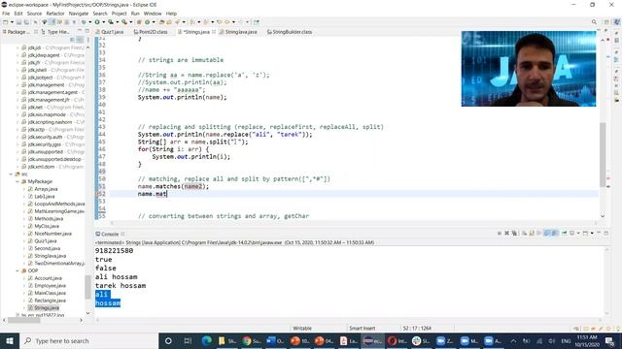
Task: Click Pin Console icon
Action: [564, 234]
